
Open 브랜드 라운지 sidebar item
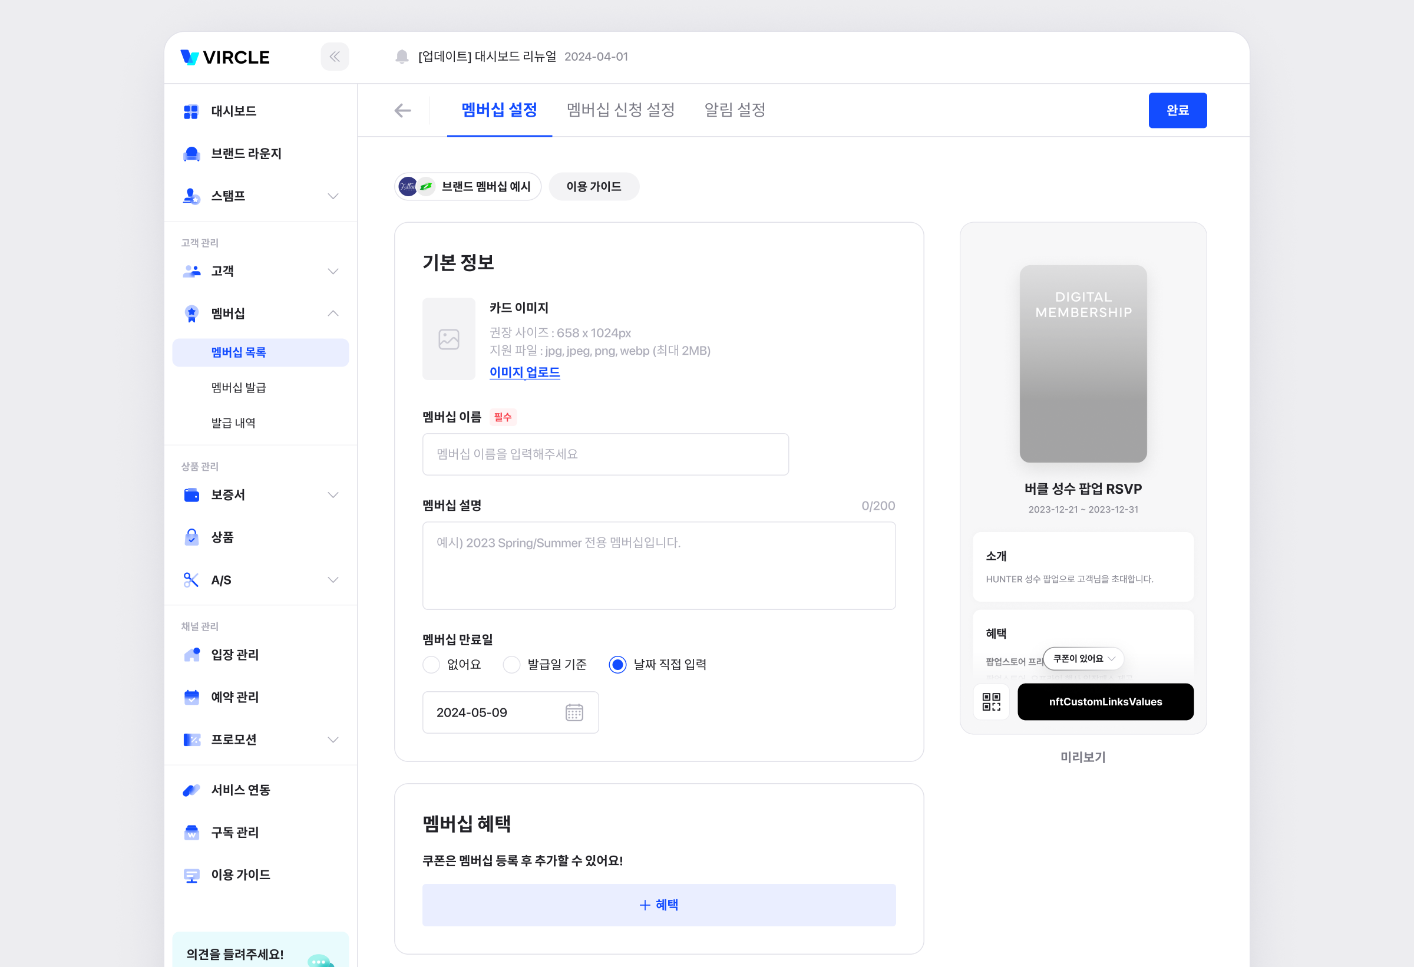point(246,153)
